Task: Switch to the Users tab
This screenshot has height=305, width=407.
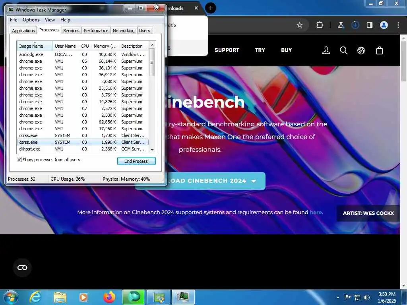Action: pyautogui.click(x=144, y=31)
